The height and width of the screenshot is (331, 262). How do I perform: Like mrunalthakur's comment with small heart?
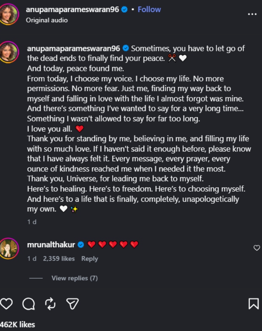click(x=257, y=248)
